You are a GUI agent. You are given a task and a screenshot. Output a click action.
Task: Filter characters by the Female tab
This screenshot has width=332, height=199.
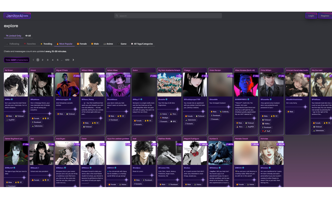82,44
